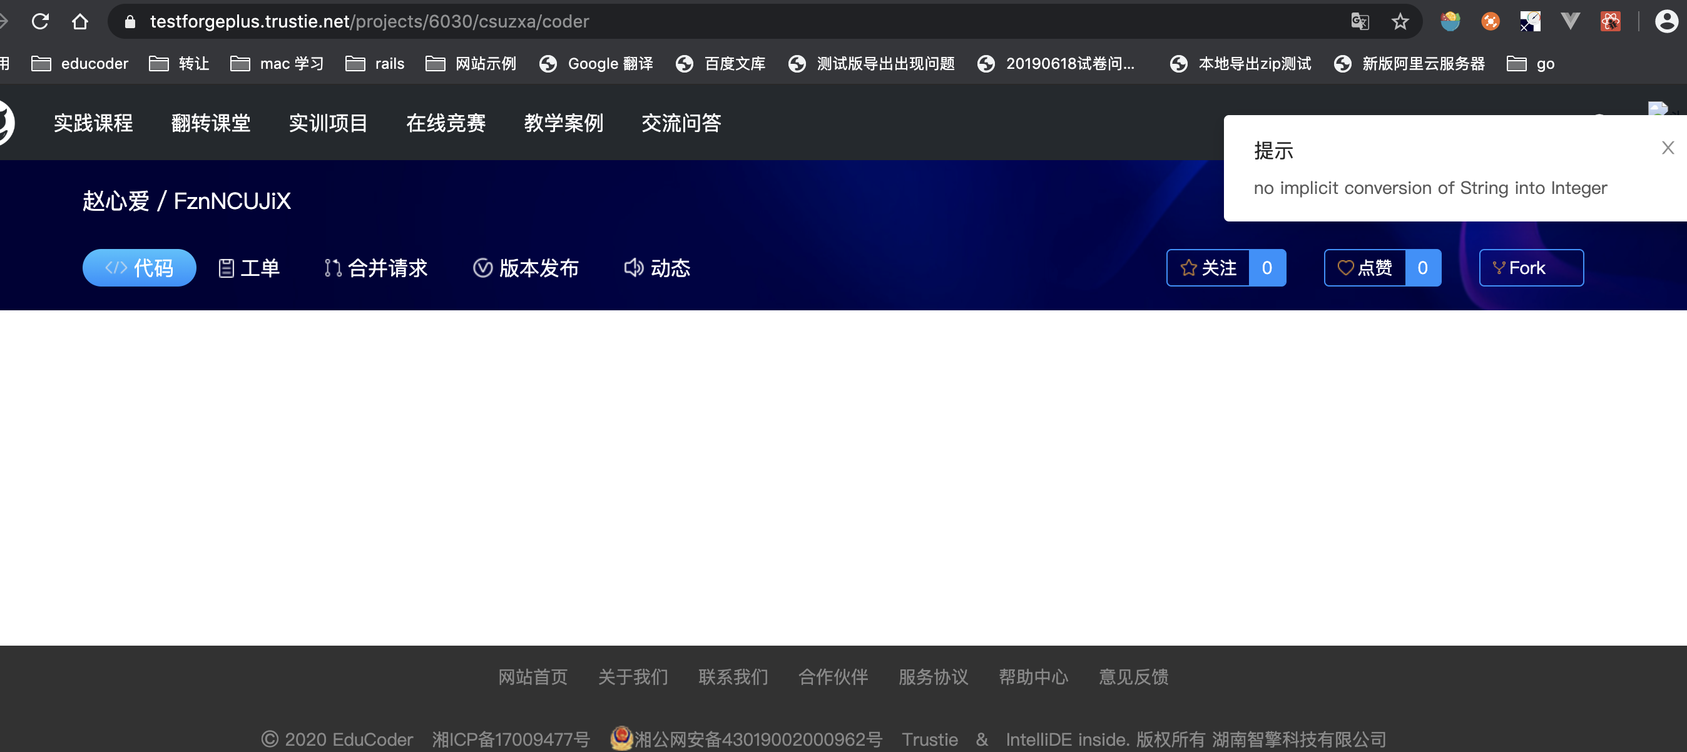
Task: Open the Google Translate page icon
Action: point(1360,22)
